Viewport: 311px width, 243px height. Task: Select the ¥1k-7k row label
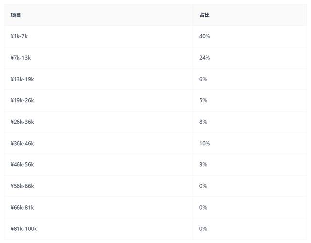[19, 36]
